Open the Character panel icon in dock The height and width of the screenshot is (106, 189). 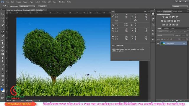point(153,31)
